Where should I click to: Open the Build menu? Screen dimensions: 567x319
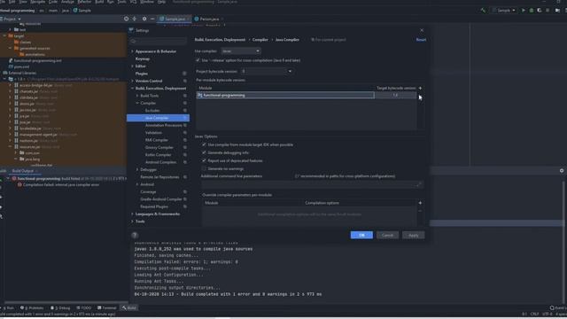[x=99, y=2]
